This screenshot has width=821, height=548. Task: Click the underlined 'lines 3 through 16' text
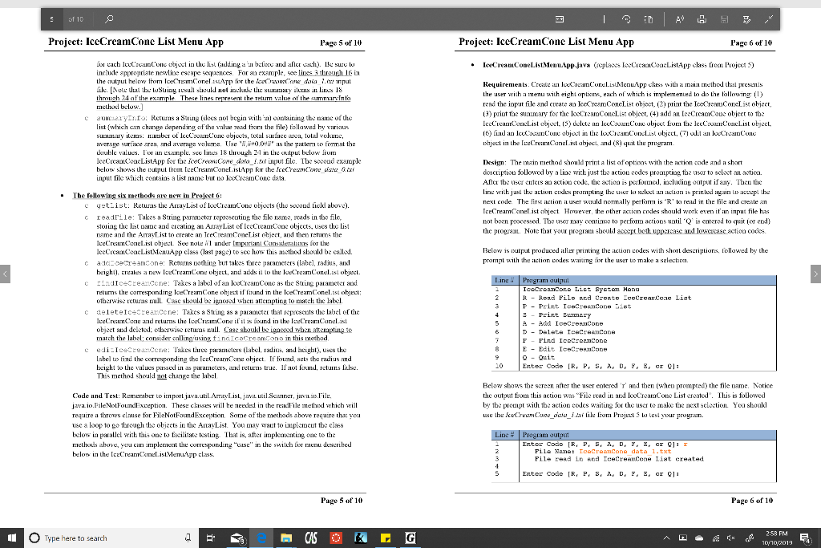click(326, 73)
